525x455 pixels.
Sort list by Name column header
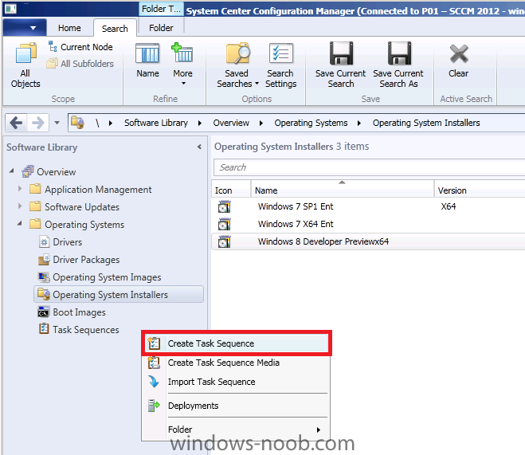click(x=343, y=190)
